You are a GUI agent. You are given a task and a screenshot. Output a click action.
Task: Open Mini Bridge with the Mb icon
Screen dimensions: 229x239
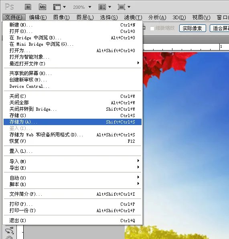pyautogui.click(x=43, y=7)
